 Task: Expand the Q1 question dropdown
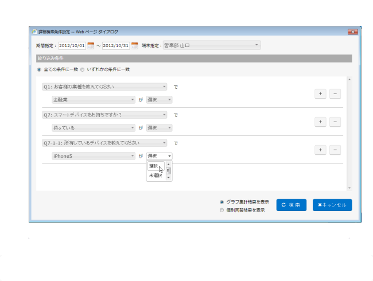pyautogui.click(x=104, y=87)
